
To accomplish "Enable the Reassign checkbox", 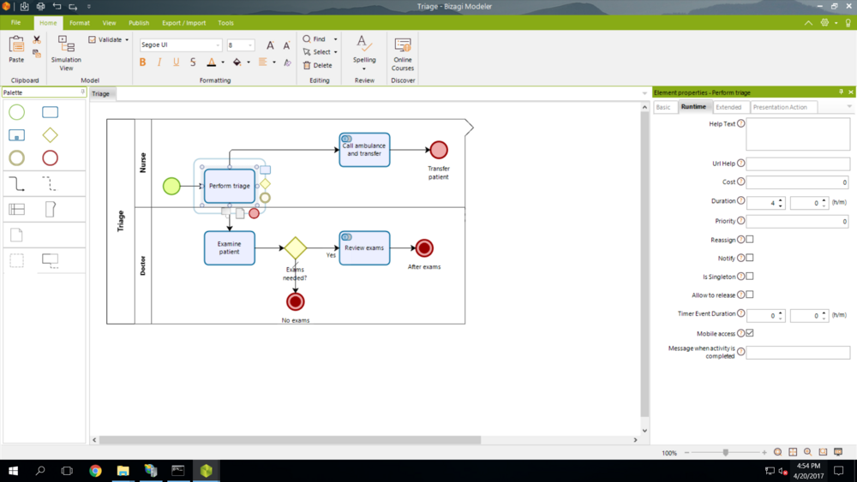I will click(750, 240).
